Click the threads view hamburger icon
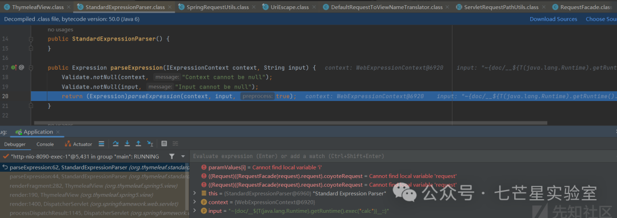 click(101, 144)
